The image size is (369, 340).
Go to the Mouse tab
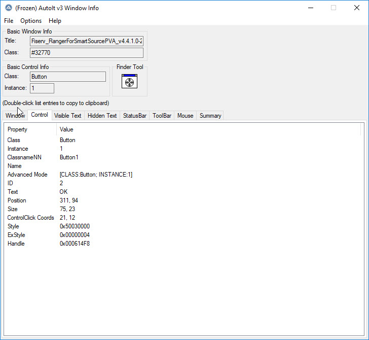pyautogui.click(x=185, y=116)
